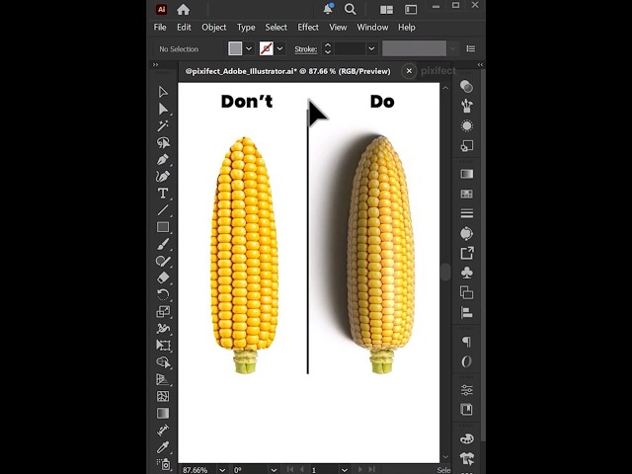Open the Symbols panel club icon
Screen dimensions: 632x474
point(467,273)
